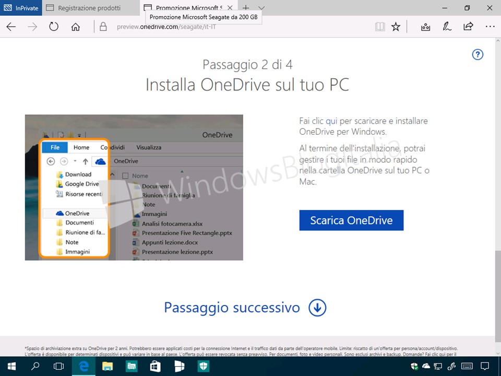Make a web note with pen
501x376 pixels.
point(447,27)
